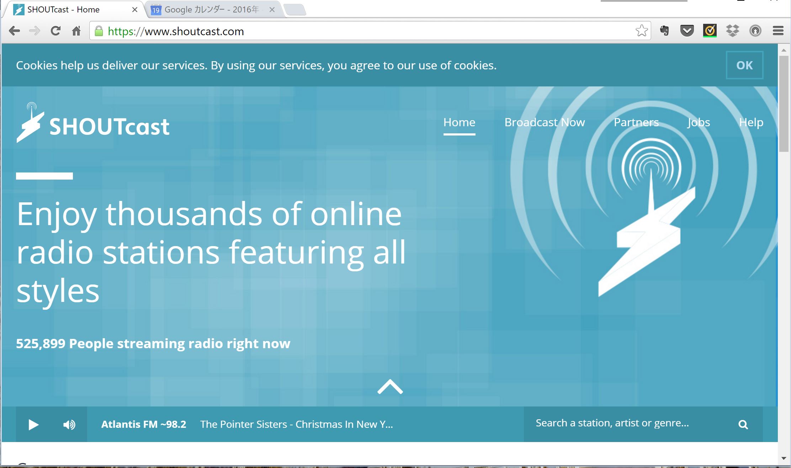Open the Chrome hamburger menu
The width and height of the screenshot is (791, 468).
[778, 31]
